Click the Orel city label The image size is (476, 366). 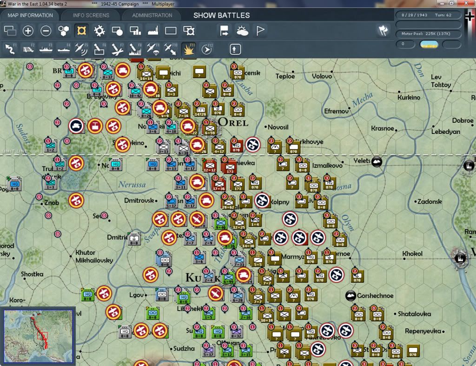233,122
